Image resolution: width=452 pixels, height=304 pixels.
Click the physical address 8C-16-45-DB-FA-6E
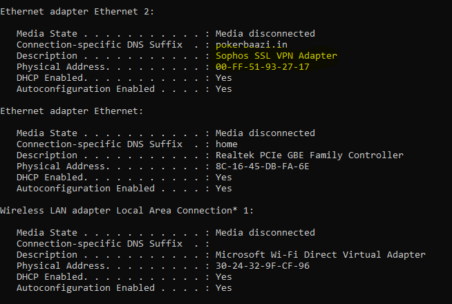263,167
